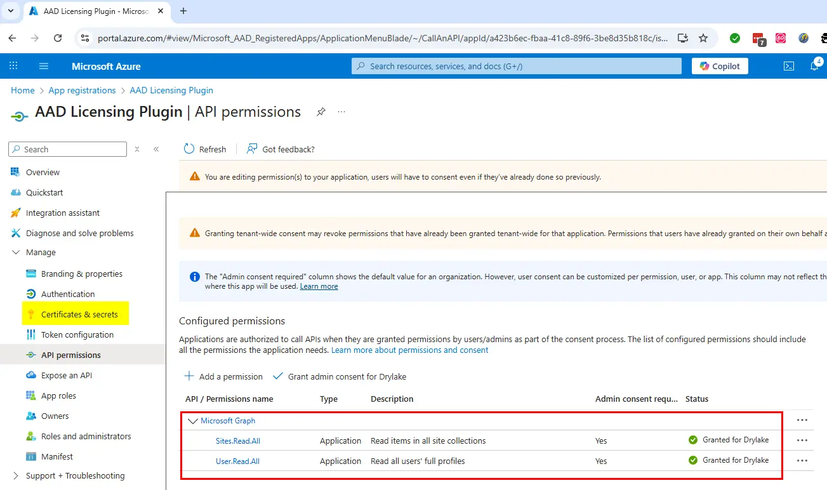The image size is (827, 490).
Task: Click Add a permission
Action: point(223,376)
